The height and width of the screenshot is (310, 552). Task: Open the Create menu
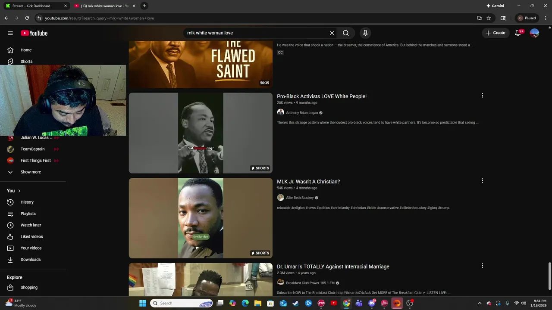tap(496, 33)
